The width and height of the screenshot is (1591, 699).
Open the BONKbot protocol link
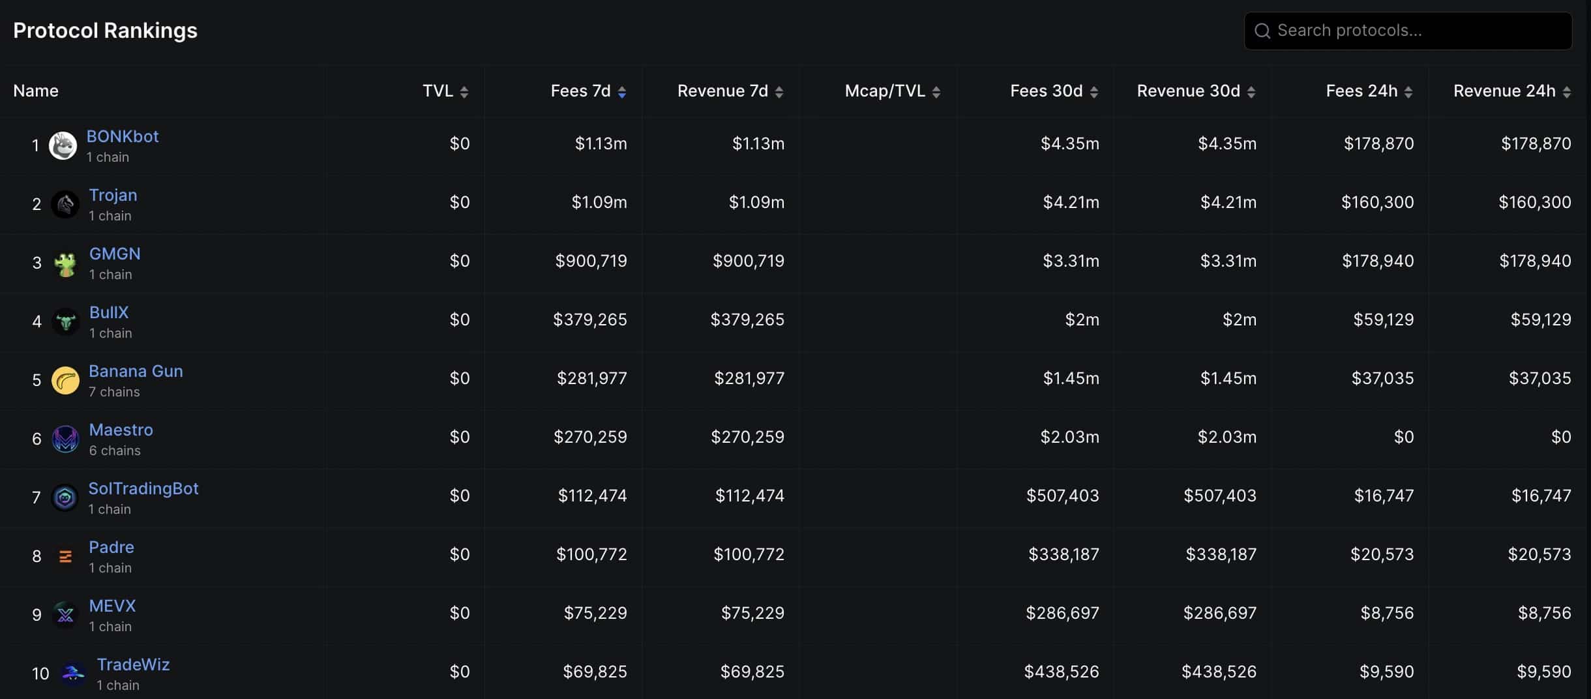(x=123, y=136)
